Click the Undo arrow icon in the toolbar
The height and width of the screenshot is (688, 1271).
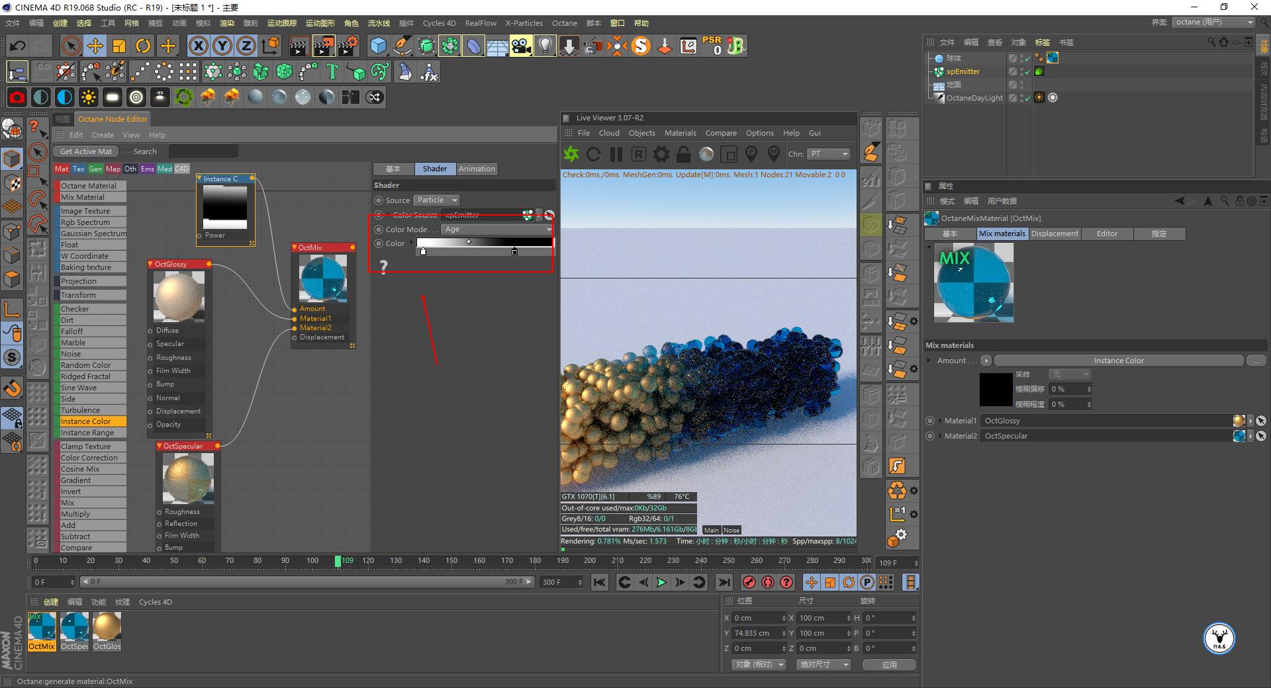[17, 46]
